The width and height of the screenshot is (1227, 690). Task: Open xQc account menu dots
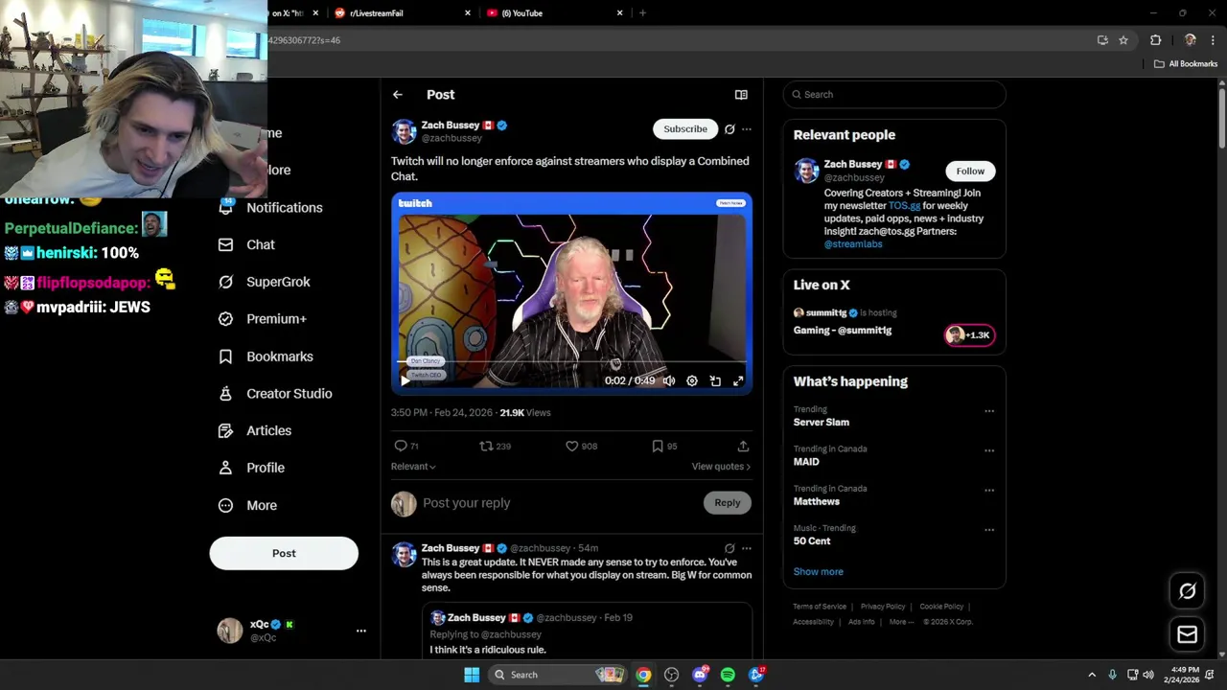361,631
